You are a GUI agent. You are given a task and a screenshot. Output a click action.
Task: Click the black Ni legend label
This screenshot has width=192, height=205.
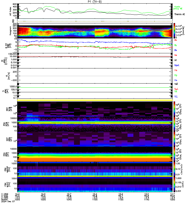pyautogui.click(x=175, y=60)
